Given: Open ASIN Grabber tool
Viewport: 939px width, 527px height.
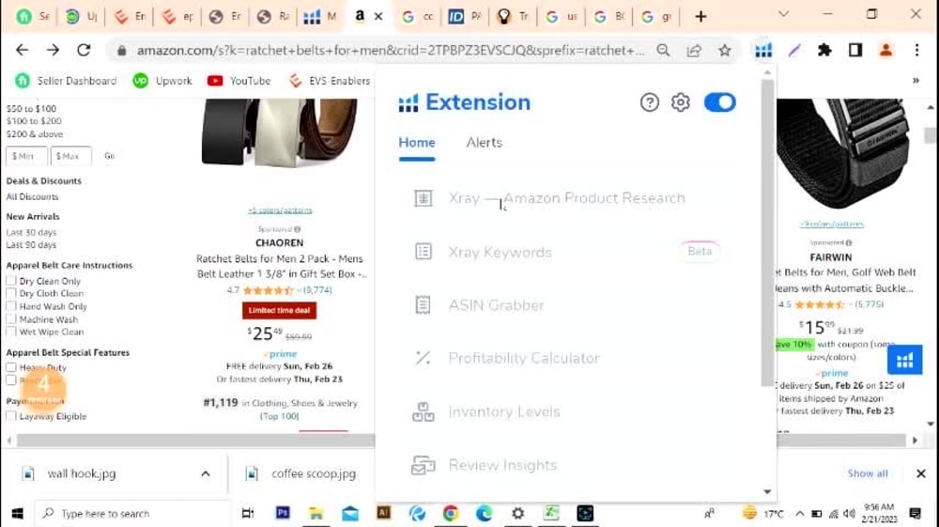Looking at the screenshot, I should pos(496,305).
